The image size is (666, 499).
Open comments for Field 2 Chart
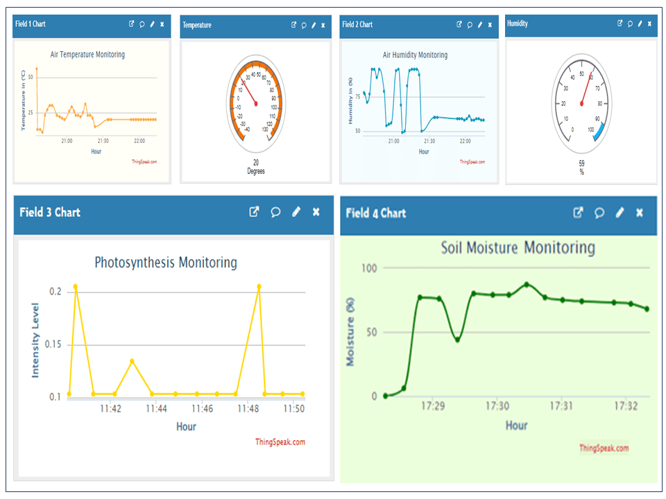coord(470,25)
